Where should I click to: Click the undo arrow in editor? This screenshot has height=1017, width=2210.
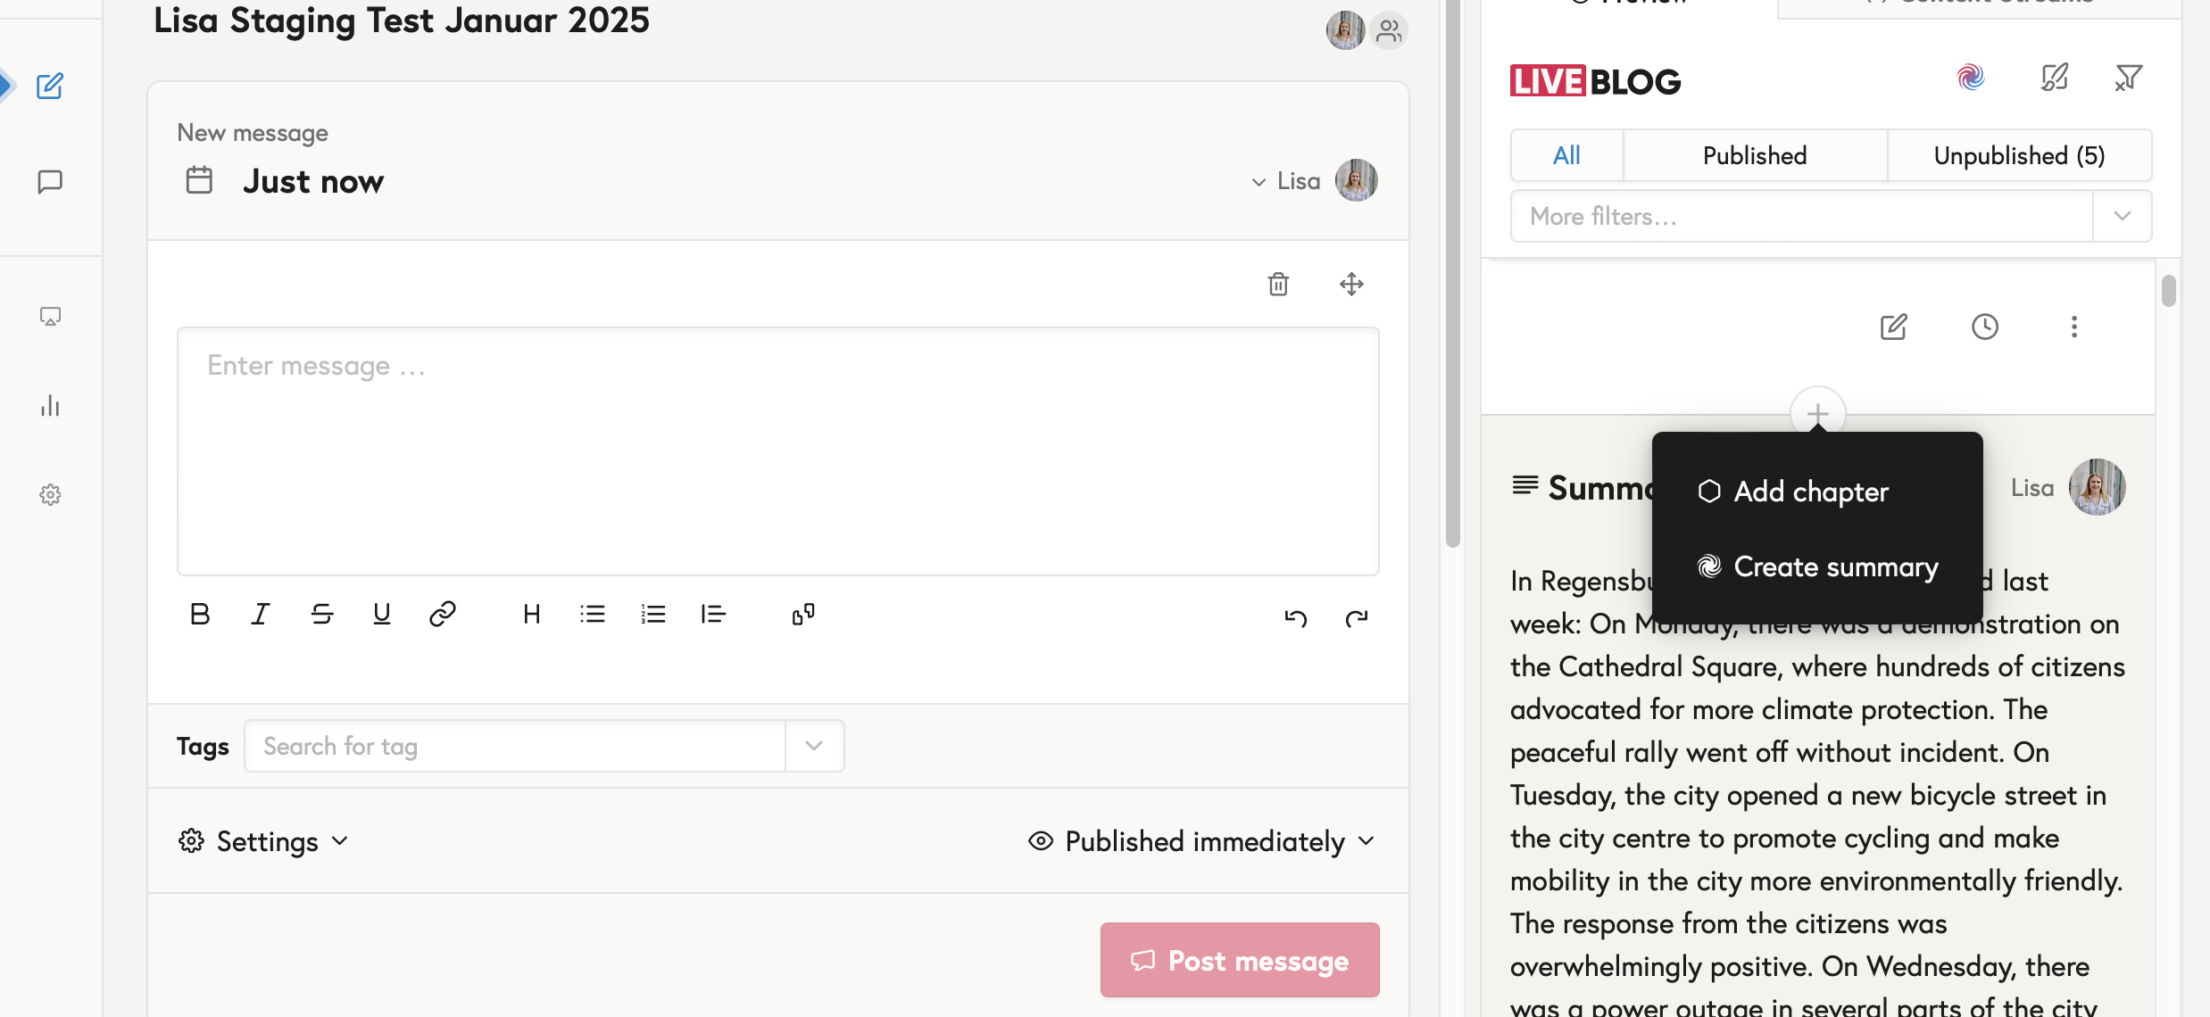click(x=1295, y=617)
